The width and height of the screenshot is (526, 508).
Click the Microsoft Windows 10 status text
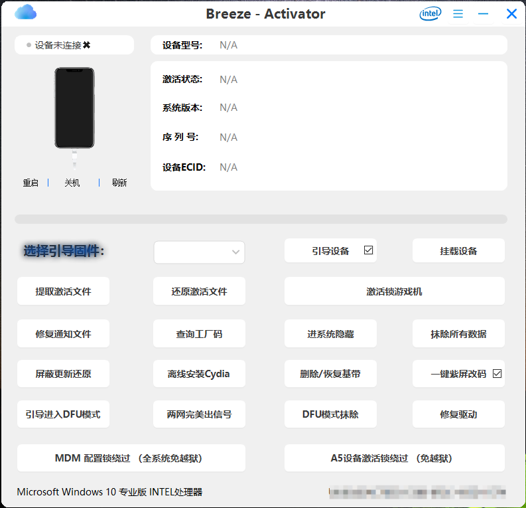109,492
